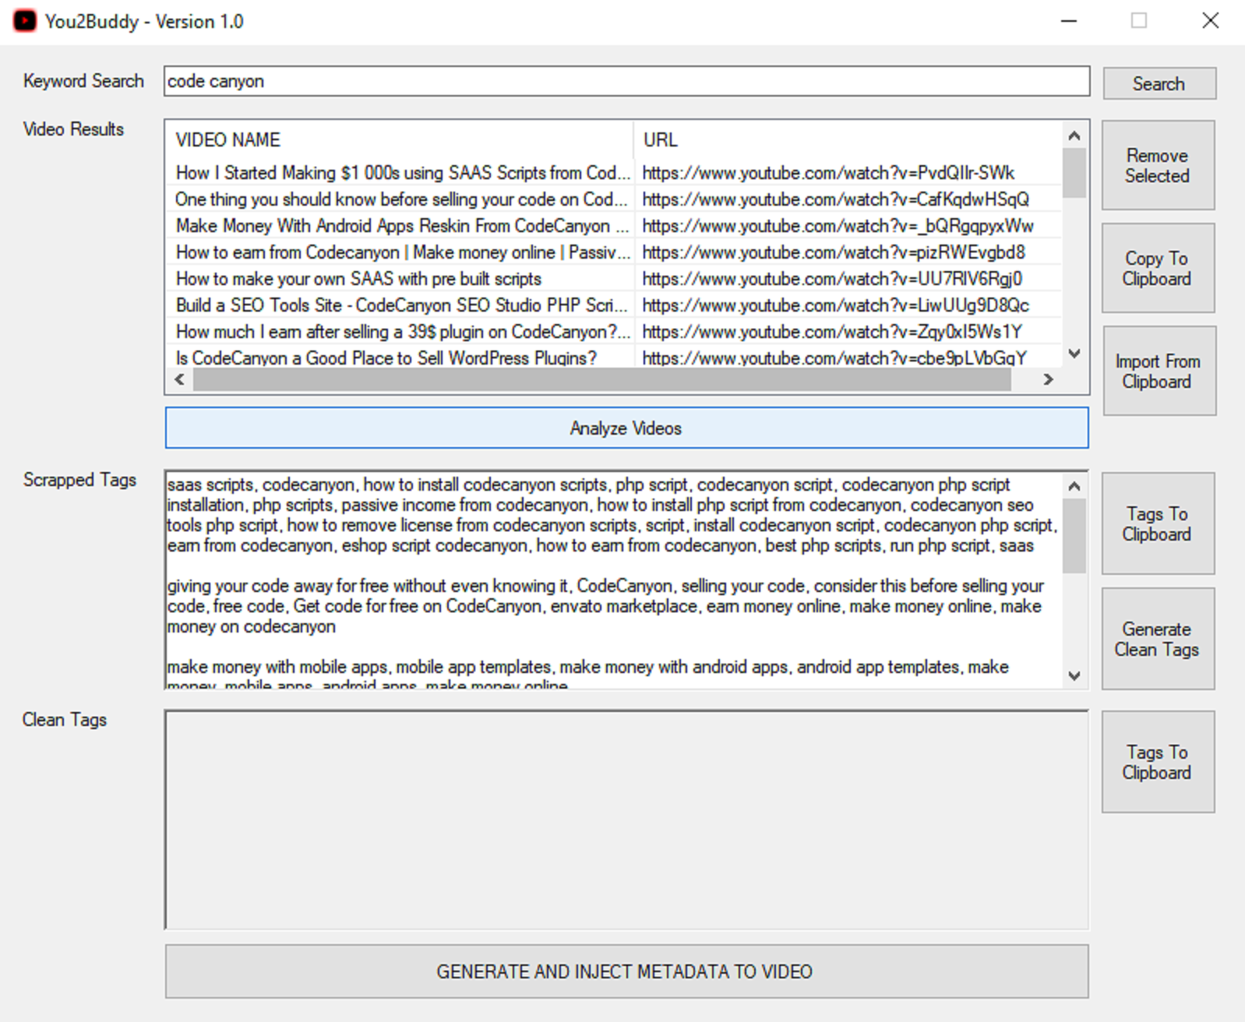This screenshot has width=1245, height=1022.
Task: Copy clean tags with Tags To Clipboard
Action: [x=1158, y=762]
